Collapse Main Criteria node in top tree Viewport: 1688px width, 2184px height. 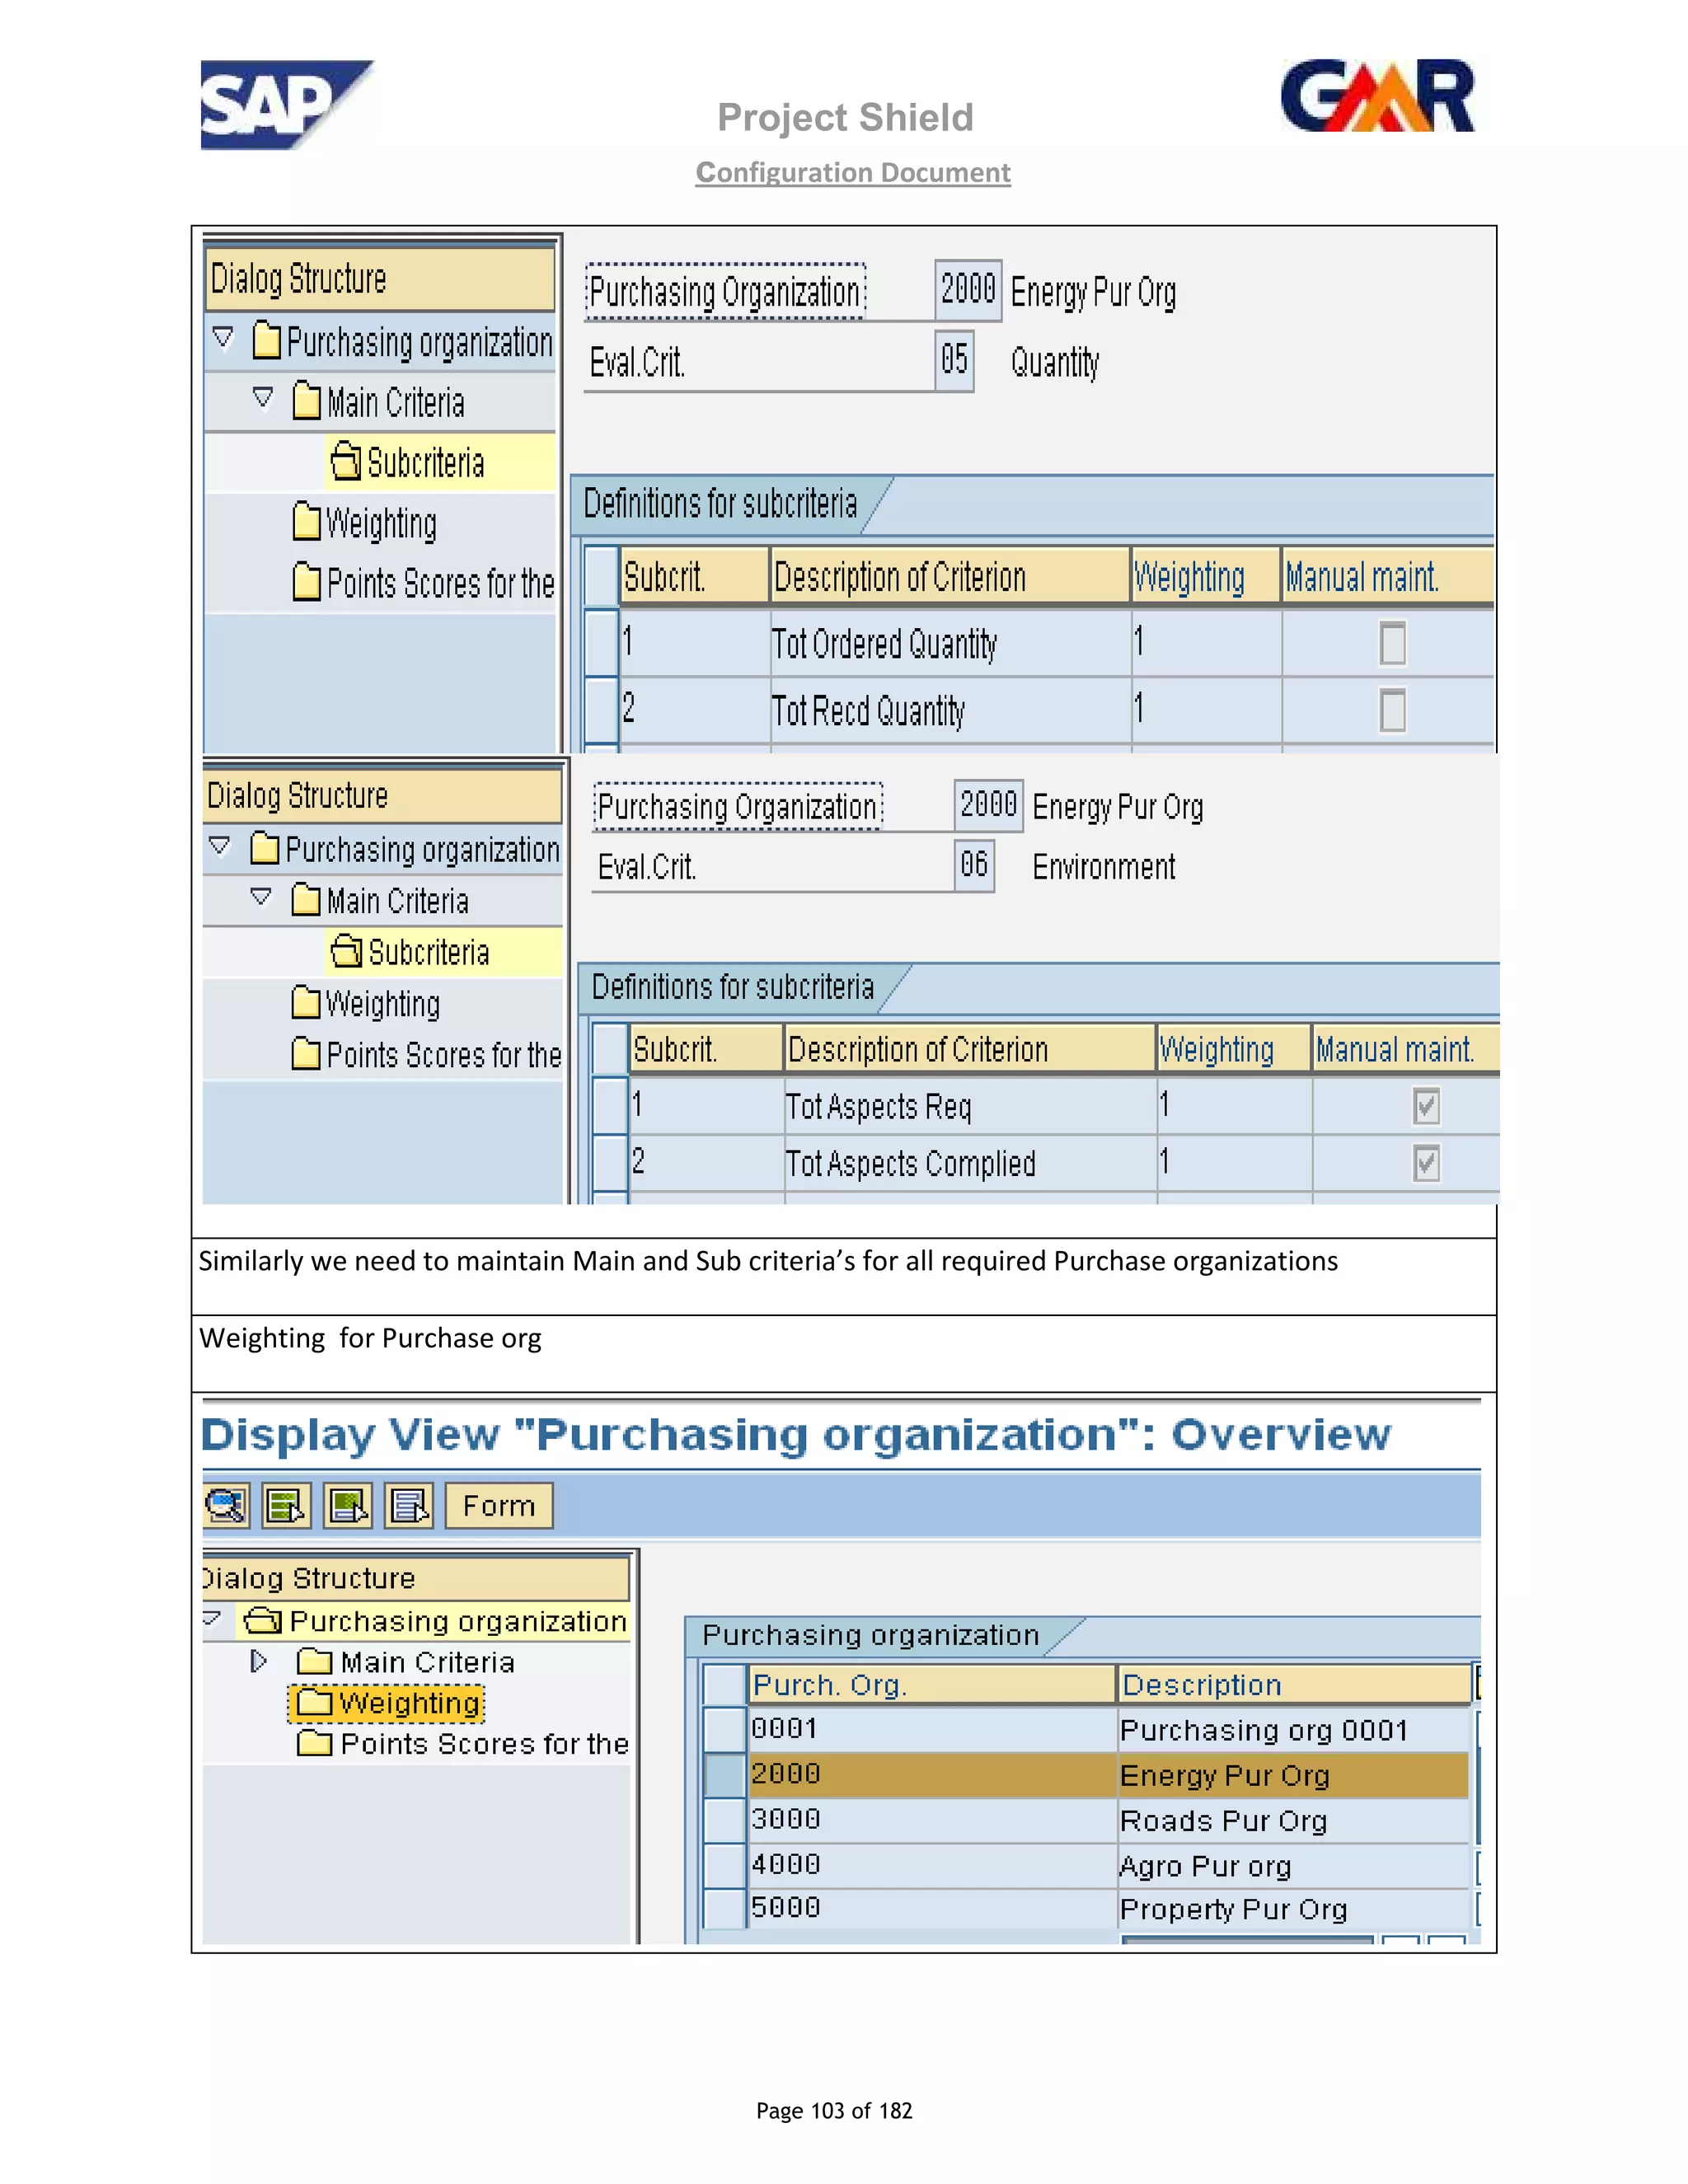click(x=263, y=398)
